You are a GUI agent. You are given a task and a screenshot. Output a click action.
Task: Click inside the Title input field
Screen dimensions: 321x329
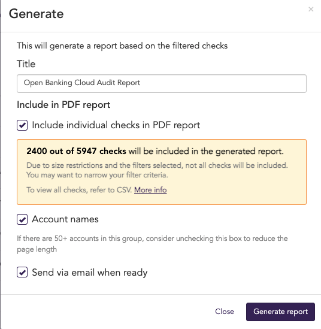click(x=162, y=83)
